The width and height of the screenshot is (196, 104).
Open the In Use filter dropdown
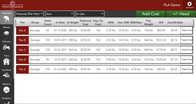pos(90,14)
